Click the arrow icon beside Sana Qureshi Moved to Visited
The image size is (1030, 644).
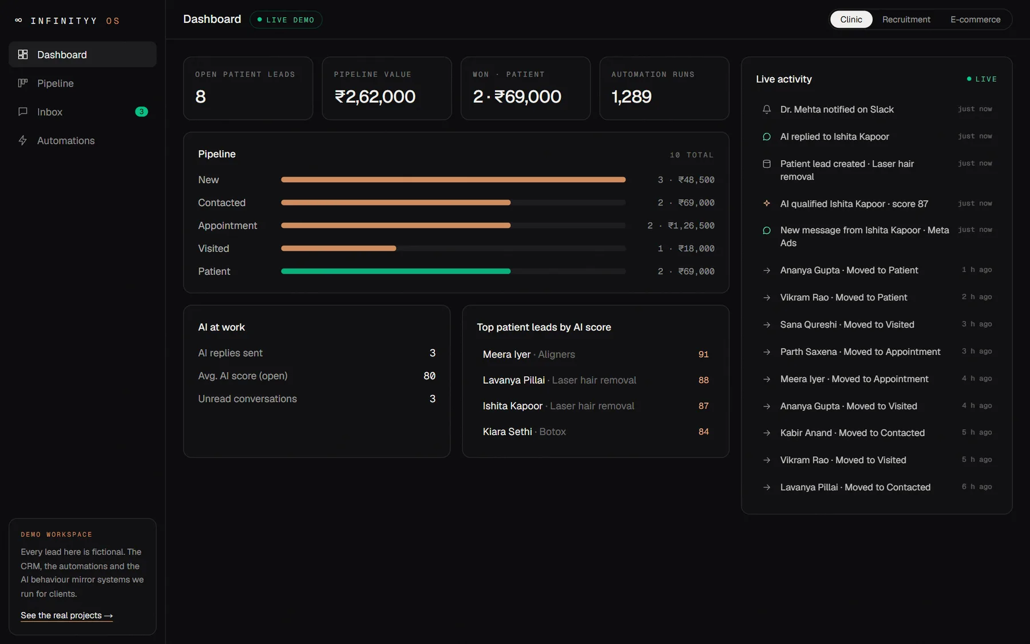[x=767, y=325]
